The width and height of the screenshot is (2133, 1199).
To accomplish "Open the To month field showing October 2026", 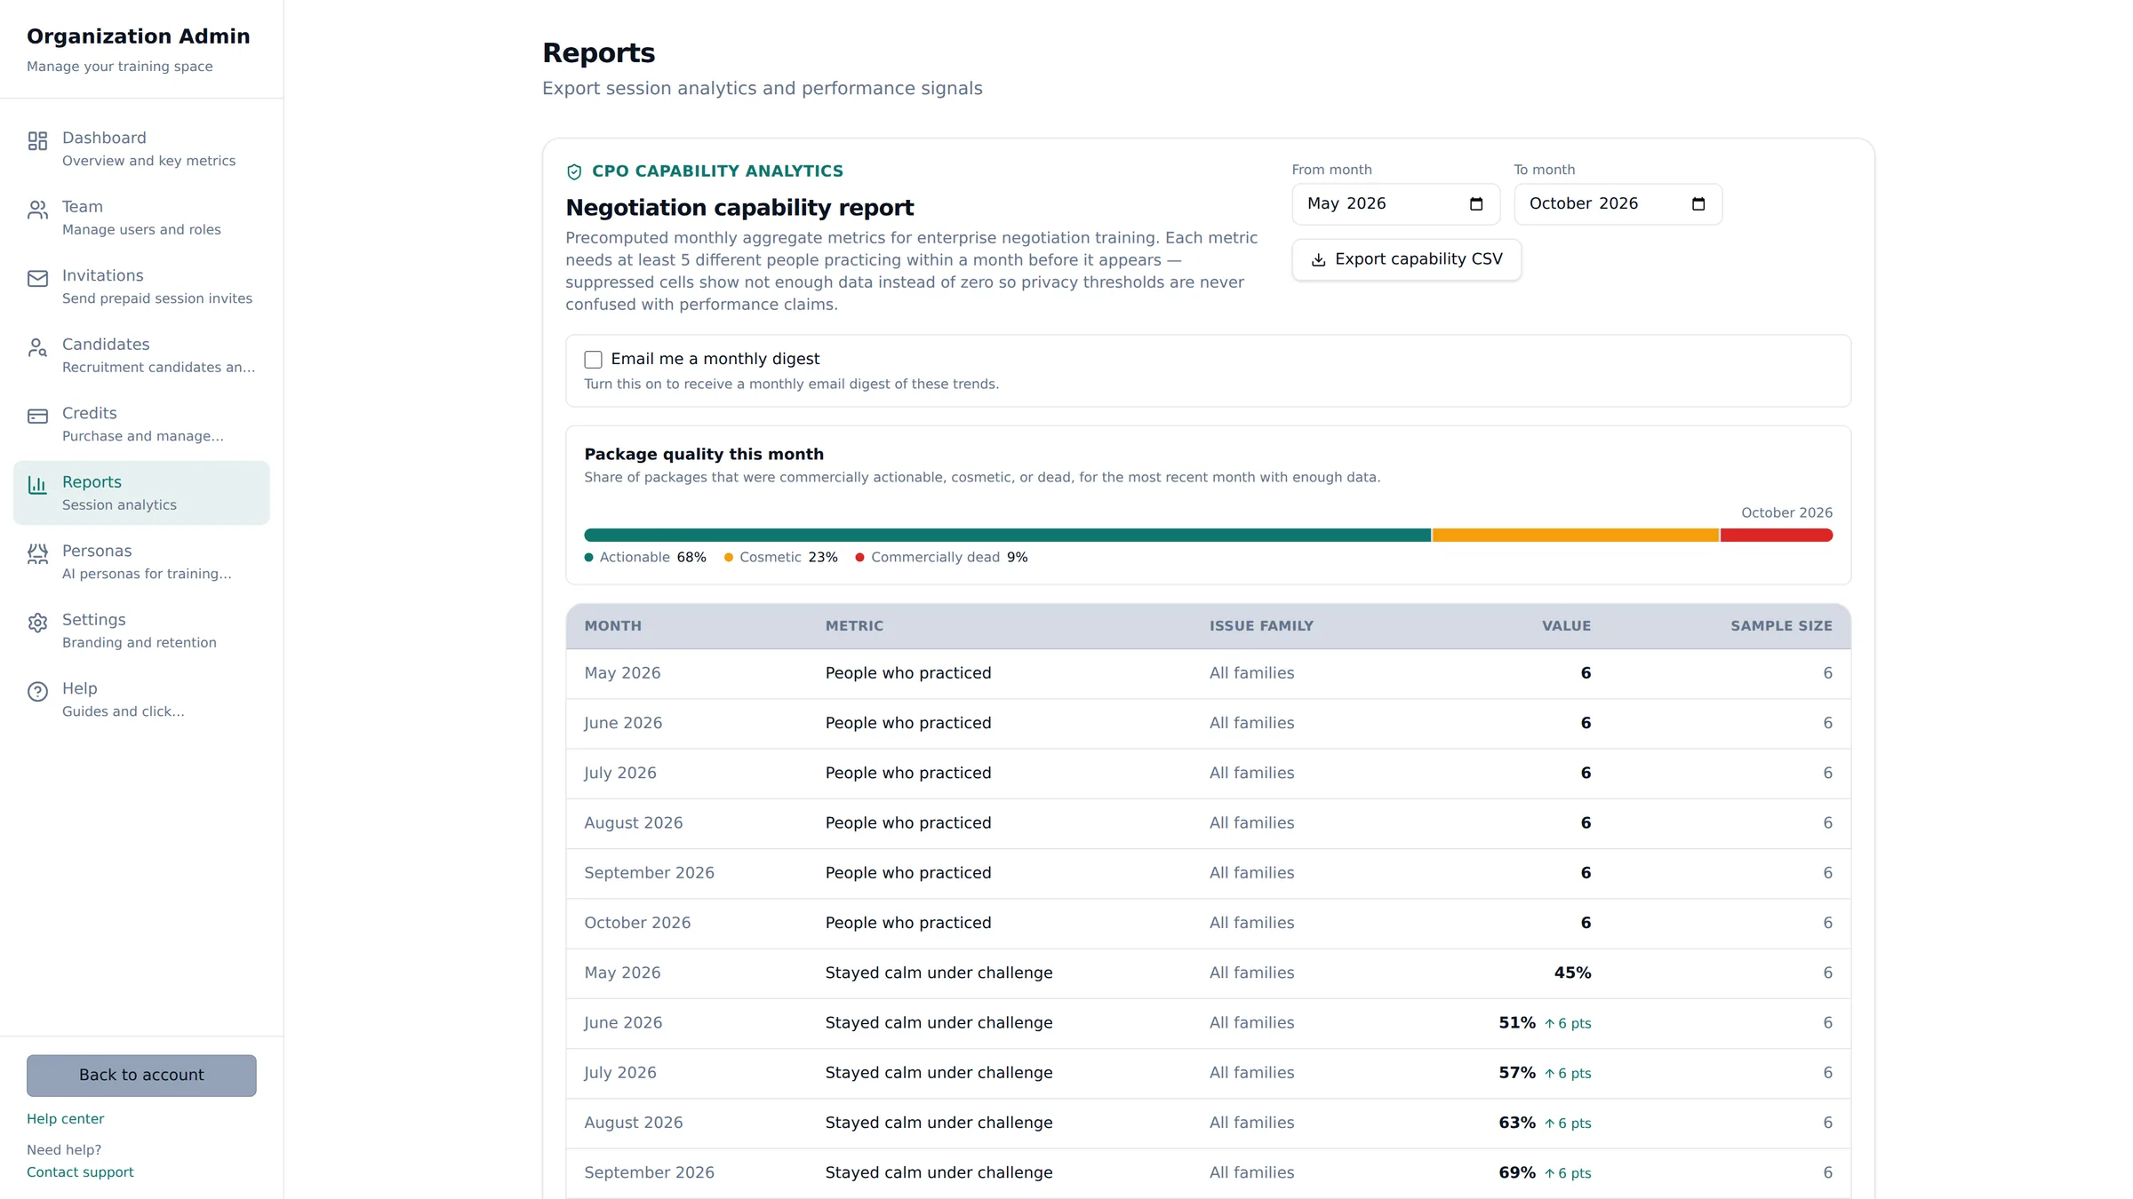I will [x=1618, y=204].
